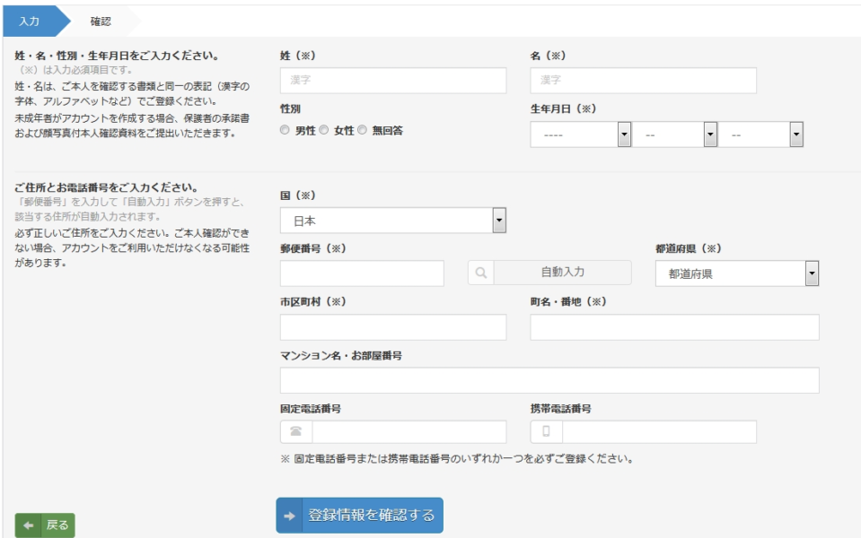Switch to the 入力 step tab

(30, 22)
